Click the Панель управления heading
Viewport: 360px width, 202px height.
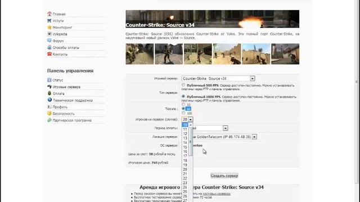(x=70, y=71)
